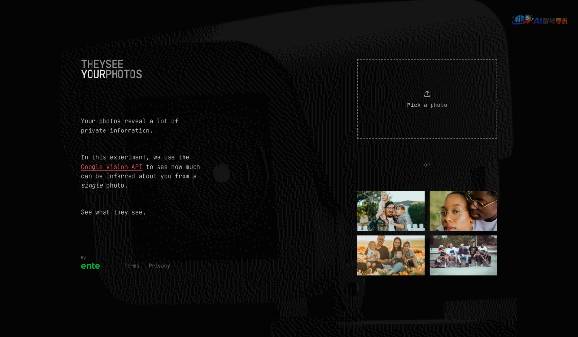Screen dimensions: 578x337
Task: Click the "Pick a photo" label
Action: click(427, 105)
